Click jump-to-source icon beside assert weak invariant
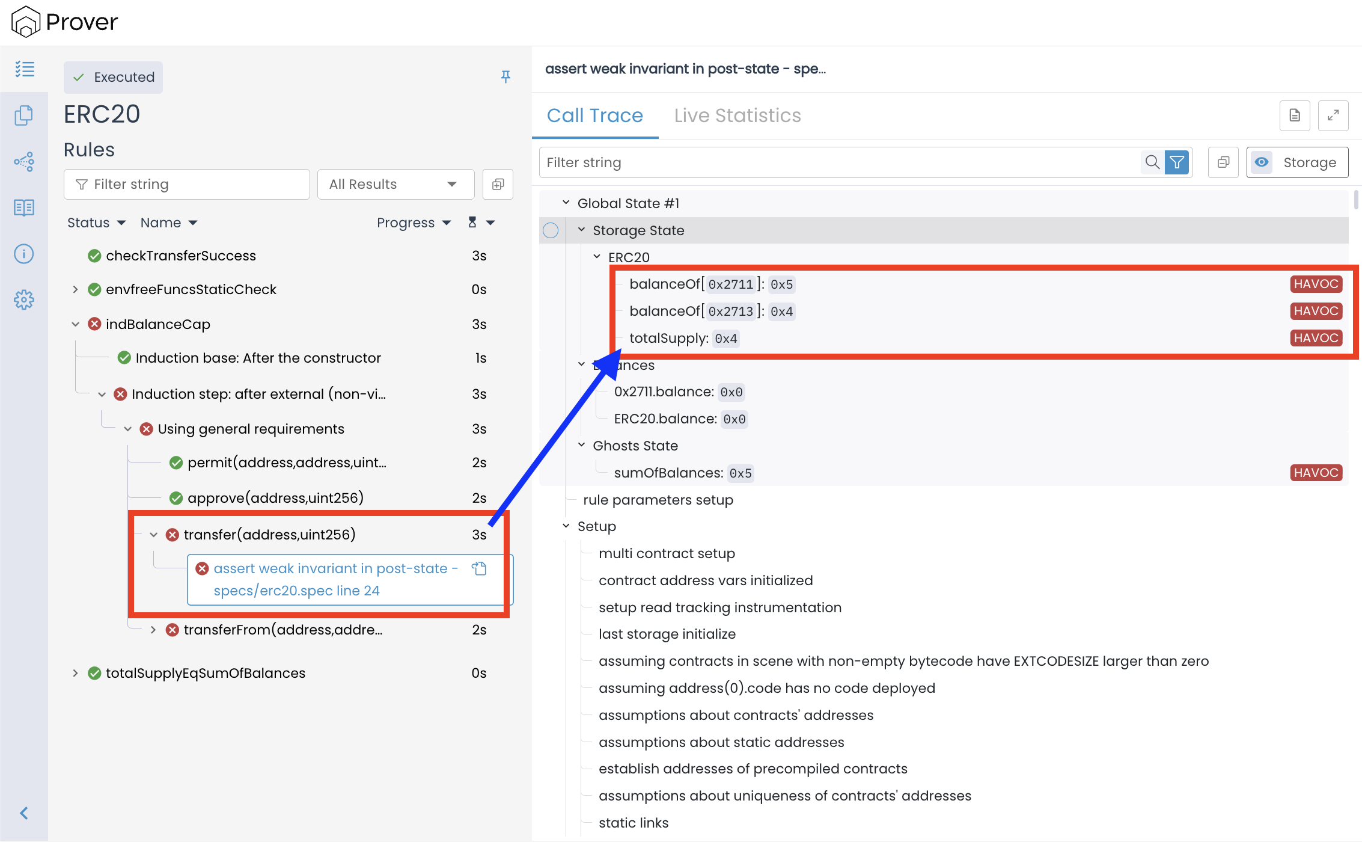The image size is (1362, 842). (479, 568)
